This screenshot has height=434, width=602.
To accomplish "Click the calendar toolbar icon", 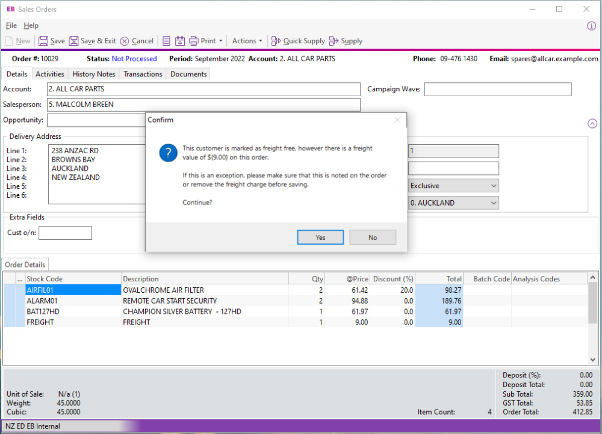I will (x=179, y=41).
